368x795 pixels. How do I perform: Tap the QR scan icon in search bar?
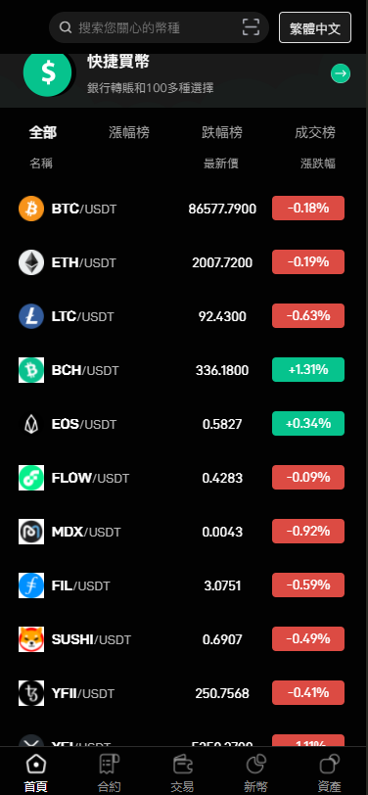pyautogui.click(x=251, y=26)
